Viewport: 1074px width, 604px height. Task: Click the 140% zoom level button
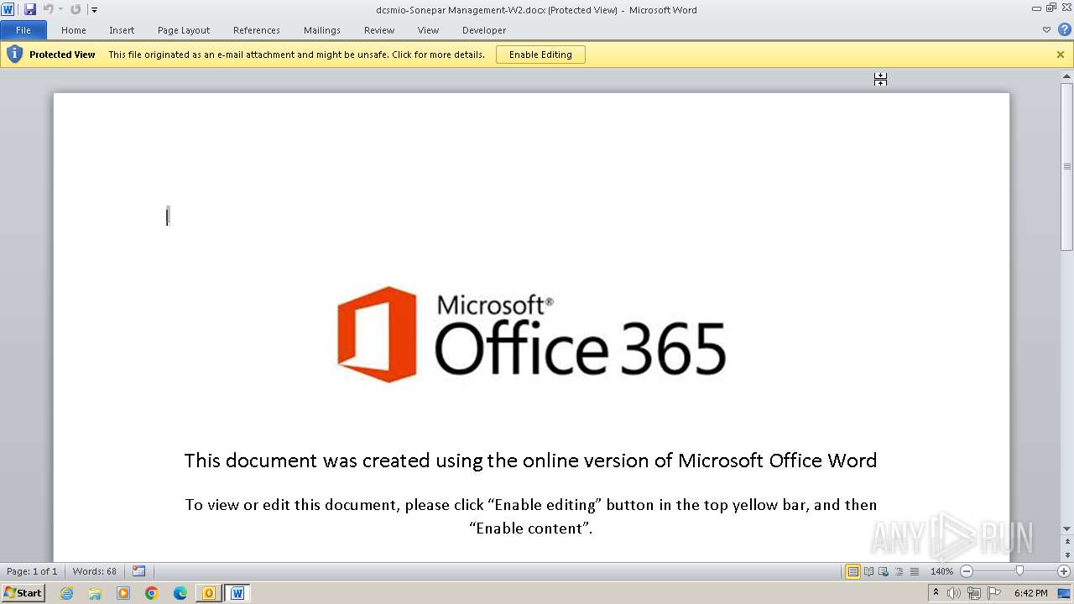coord(941,571)
